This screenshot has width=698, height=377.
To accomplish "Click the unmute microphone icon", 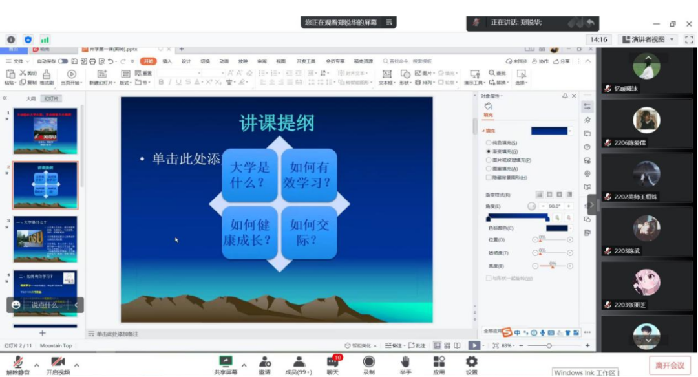I will 19,361.
